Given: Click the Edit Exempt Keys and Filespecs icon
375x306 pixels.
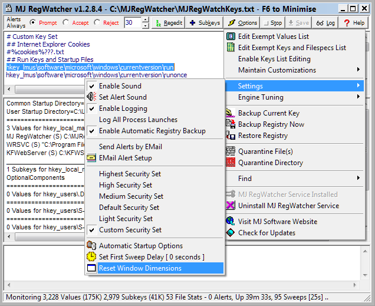Looking at the screenshot, I should tap(231, 48).
